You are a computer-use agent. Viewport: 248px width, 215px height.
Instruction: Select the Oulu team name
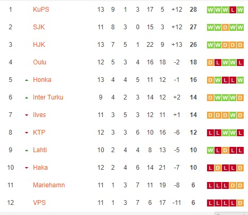click(x=39, y=62)
